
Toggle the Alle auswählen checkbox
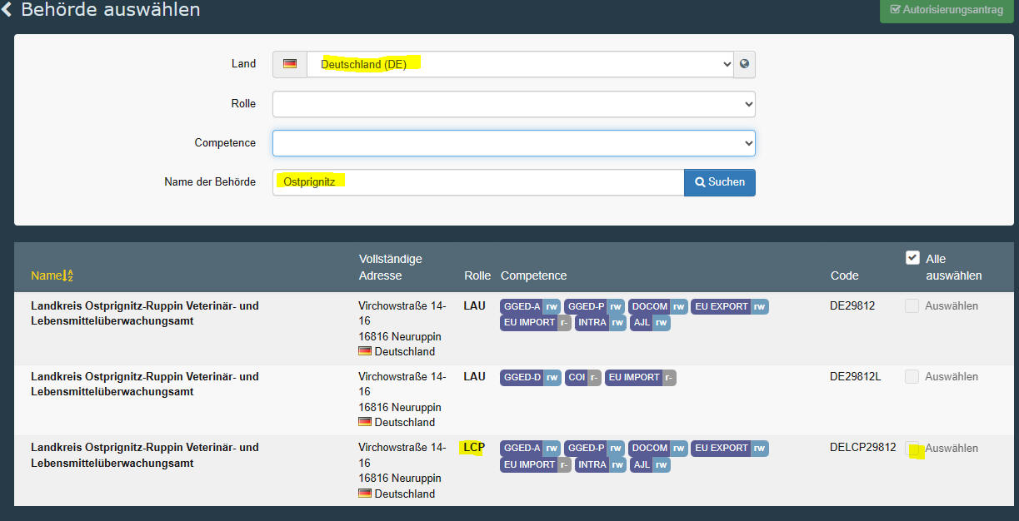[x=912, y=258]
